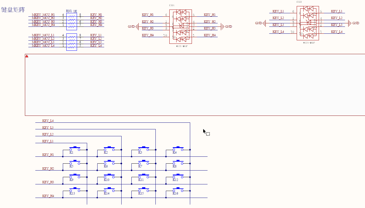Click the KEY_L4 label above key matrix
This screenshot has height=208, width=365.
click(48, 121)
